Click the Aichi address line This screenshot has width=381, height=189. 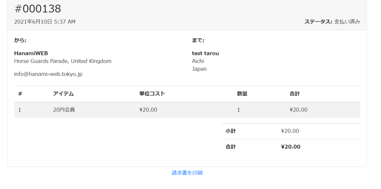[198, 61]
